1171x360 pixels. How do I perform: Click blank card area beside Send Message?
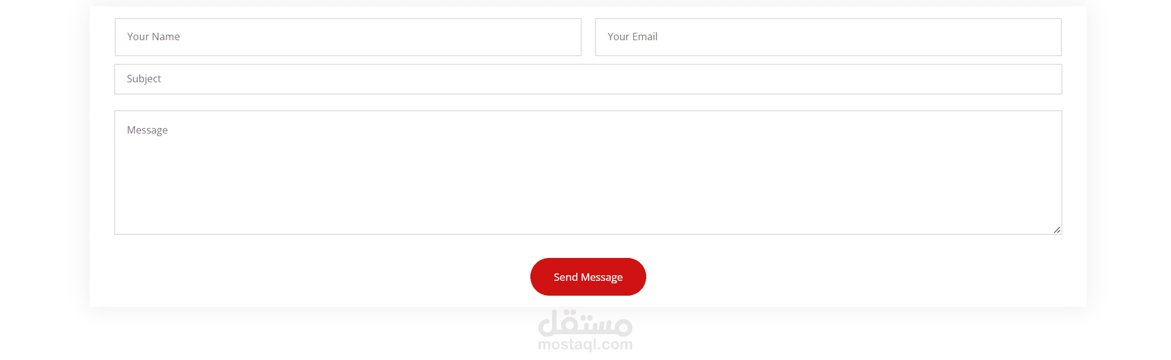836,277
